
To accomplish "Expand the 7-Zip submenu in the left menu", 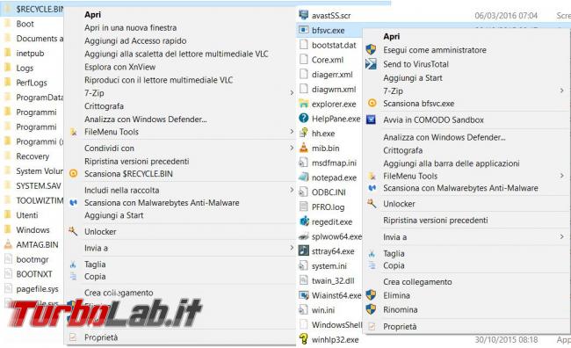I will [x=292, y=93].
